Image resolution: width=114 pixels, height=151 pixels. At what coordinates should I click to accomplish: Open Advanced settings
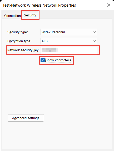(26, 118)
